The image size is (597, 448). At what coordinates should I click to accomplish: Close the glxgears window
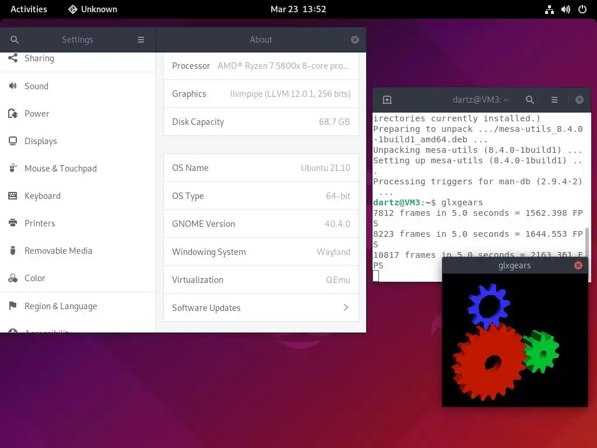(x=578, y=265)
